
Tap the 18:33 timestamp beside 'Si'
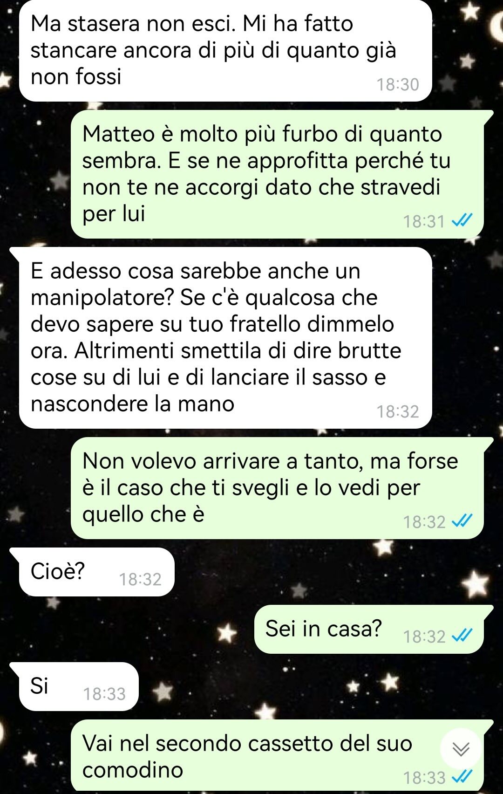pyautogui.click(x=104, y=694)
